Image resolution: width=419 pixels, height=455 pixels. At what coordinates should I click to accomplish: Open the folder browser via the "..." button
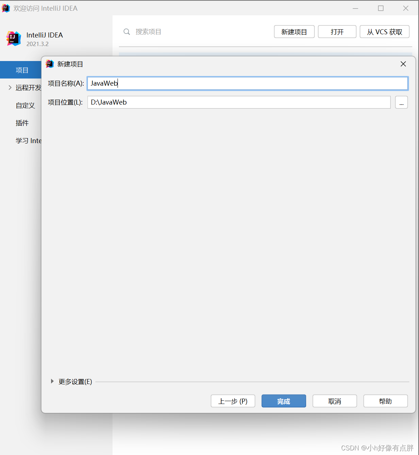point(401,102)
